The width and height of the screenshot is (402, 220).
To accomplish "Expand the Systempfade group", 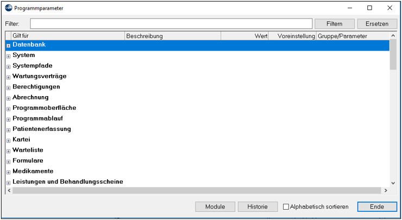I will tap(9, 67).
